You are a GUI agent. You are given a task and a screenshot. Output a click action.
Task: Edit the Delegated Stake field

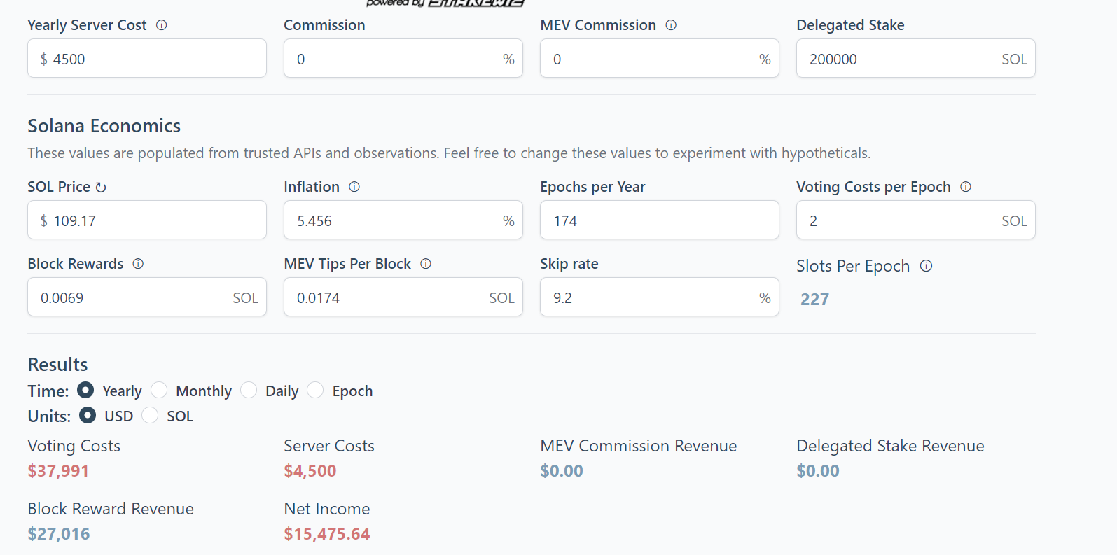916,58
